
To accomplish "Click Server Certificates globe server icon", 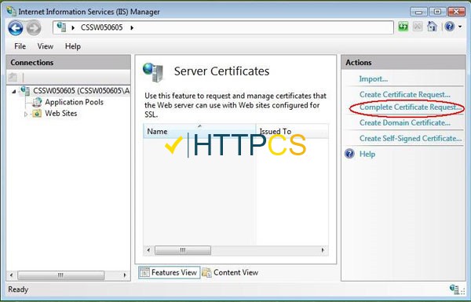I will (153, 72).
